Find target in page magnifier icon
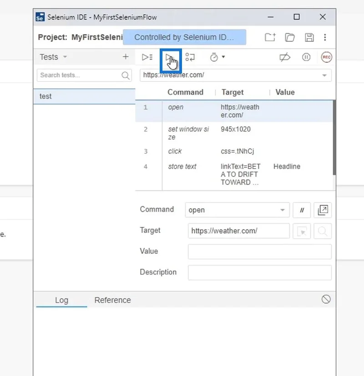364x376 pixels. [x=323, y=231]
